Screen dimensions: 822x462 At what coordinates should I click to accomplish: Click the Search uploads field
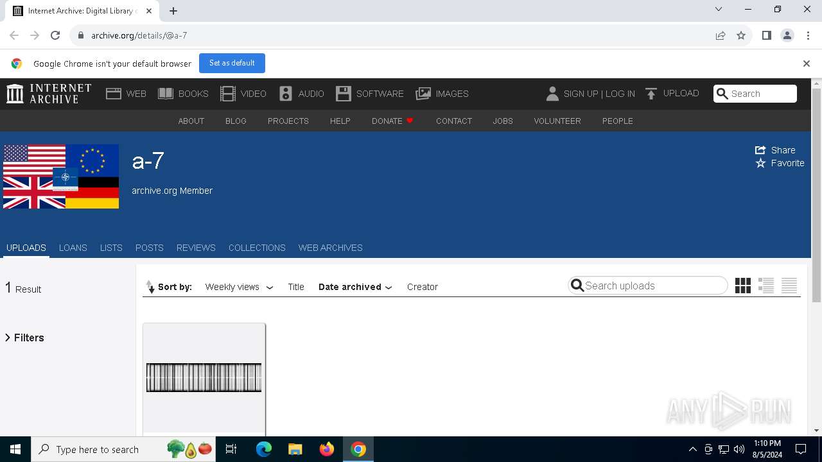(x=648, y=286)
